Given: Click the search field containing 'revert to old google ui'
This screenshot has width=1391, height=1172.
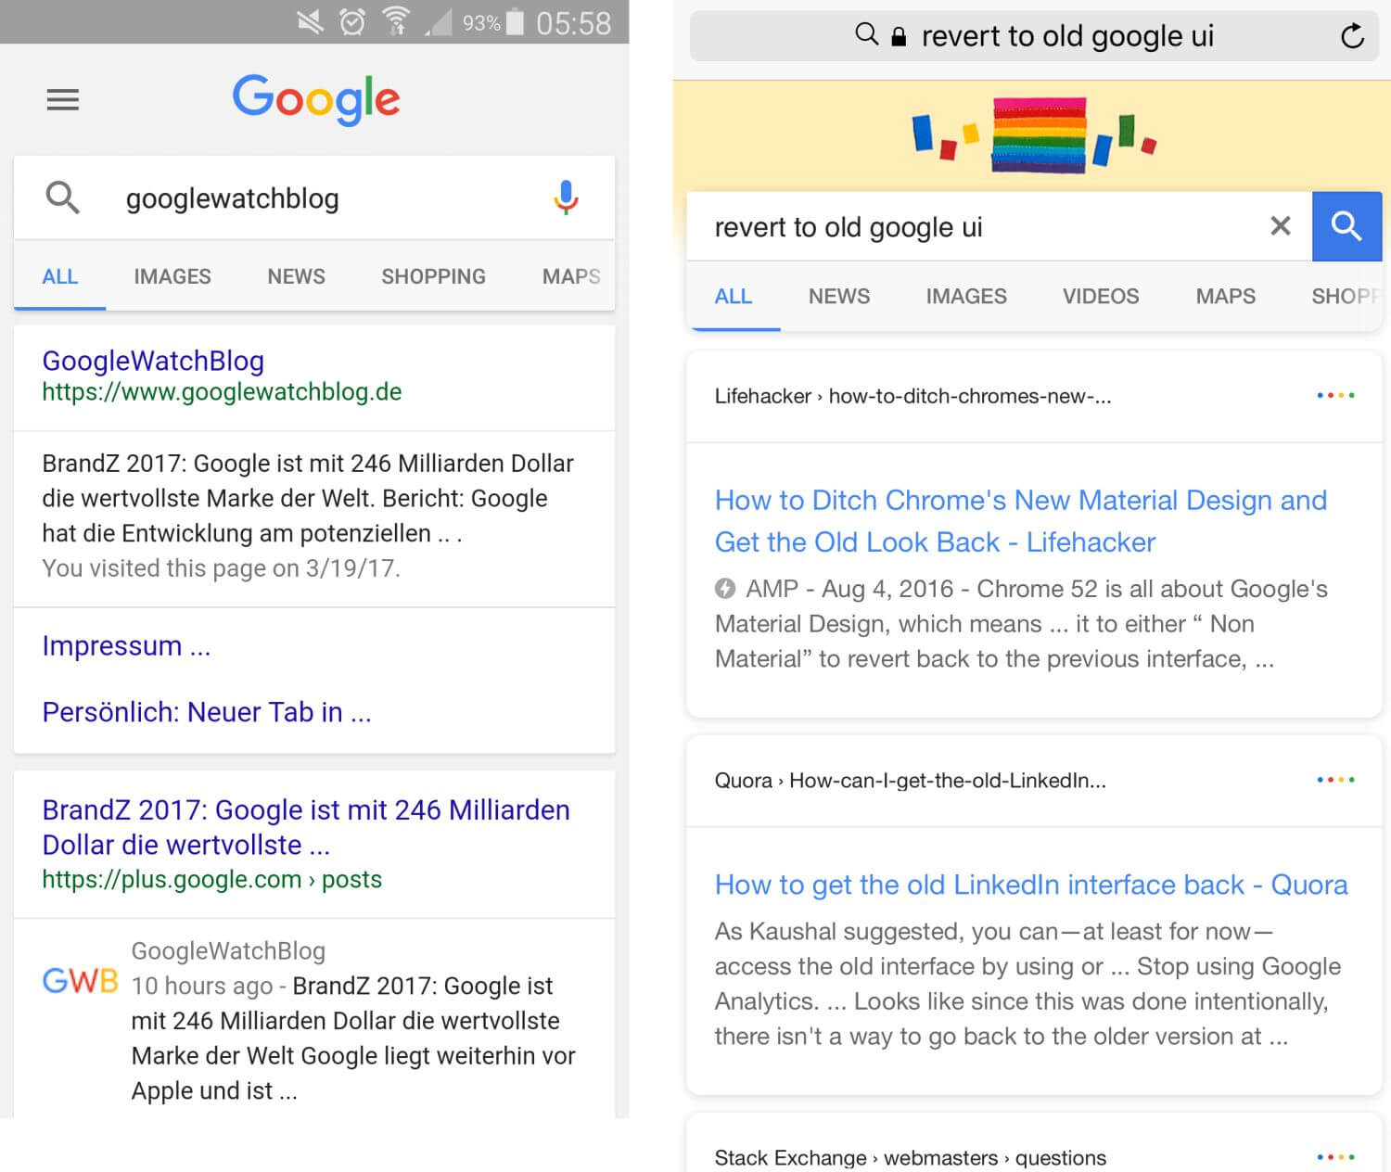Looking at the screenshot, I should [974, 227].
